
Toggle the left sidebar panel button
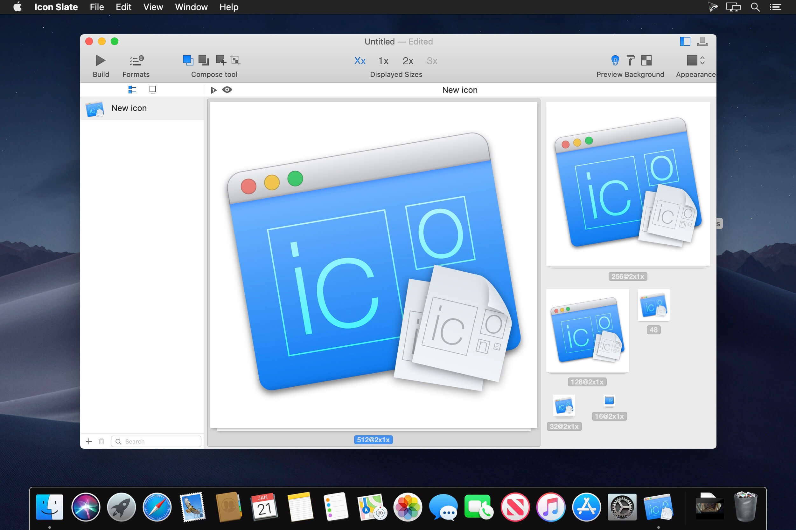click(685, 41)
